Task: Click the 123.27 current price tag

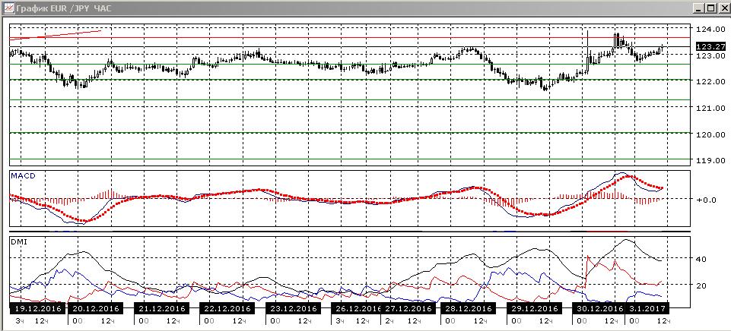Action: tap(710, 46)
